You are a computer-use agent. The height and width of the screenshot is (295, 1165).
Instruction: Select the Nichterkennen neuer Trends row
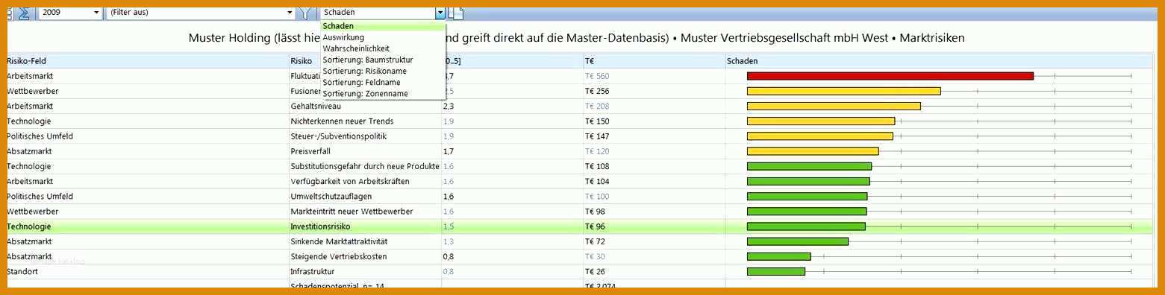tap(579, 121)
